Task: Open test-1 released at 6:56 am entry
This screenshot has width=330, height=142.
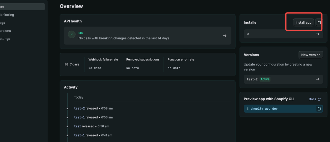Action: click(93, 117)
